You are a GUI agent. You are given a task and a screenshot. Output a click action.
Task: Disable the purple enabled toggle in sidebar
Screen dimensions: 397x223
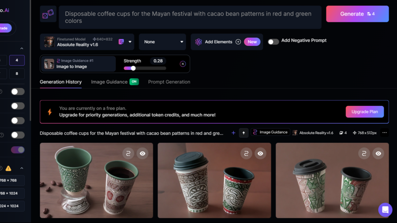(18, 150)
